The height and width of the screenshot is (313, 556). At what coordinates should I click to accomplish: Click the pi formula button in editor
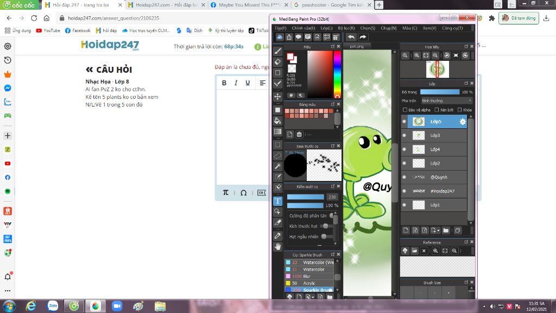225,192
